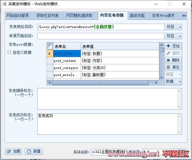
Task: Switch to the 发布Http请求 tab
Action: 163,15
